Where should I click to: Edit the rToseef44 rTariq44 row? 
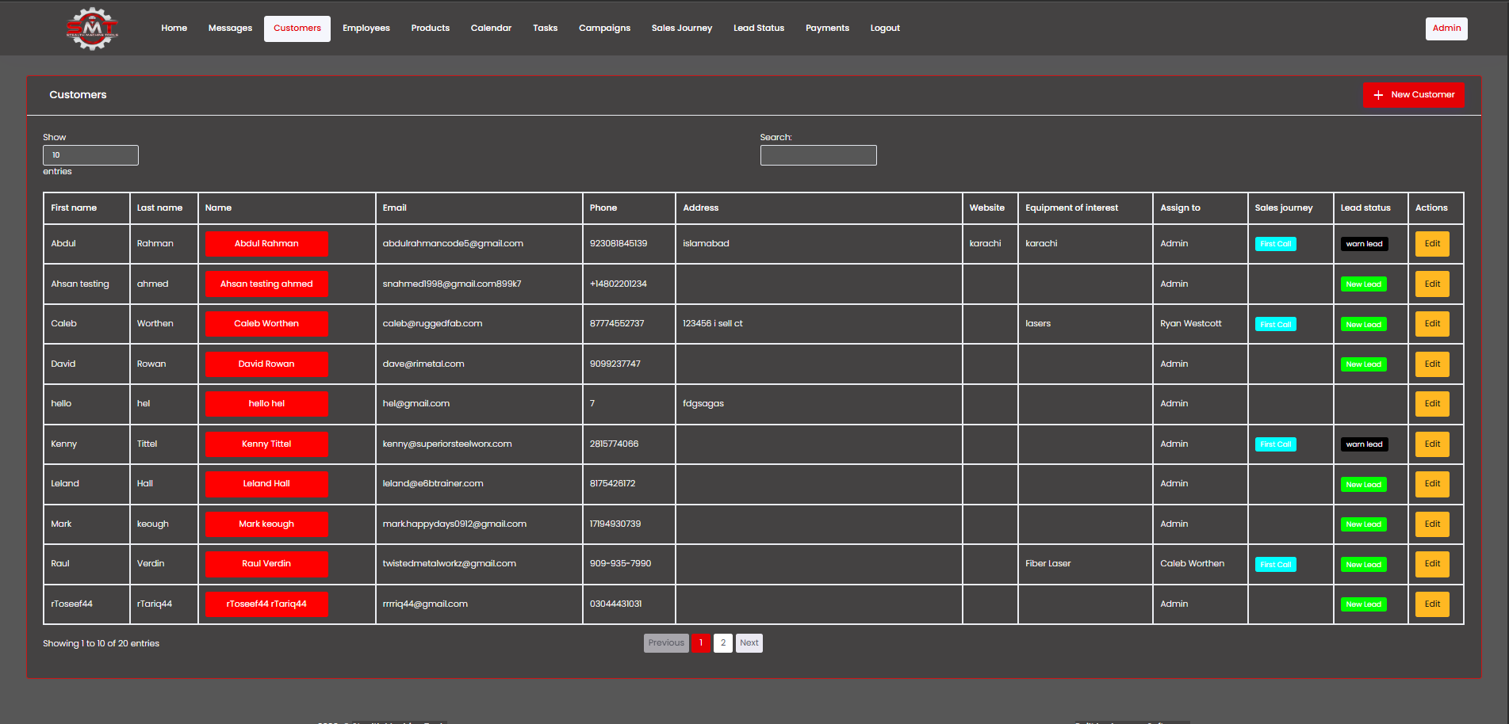pyautogui.click(x=1432, y=604)
